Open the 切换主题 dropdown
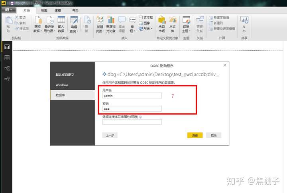Viewport: 287px width, 193px height. coord(186,24)
